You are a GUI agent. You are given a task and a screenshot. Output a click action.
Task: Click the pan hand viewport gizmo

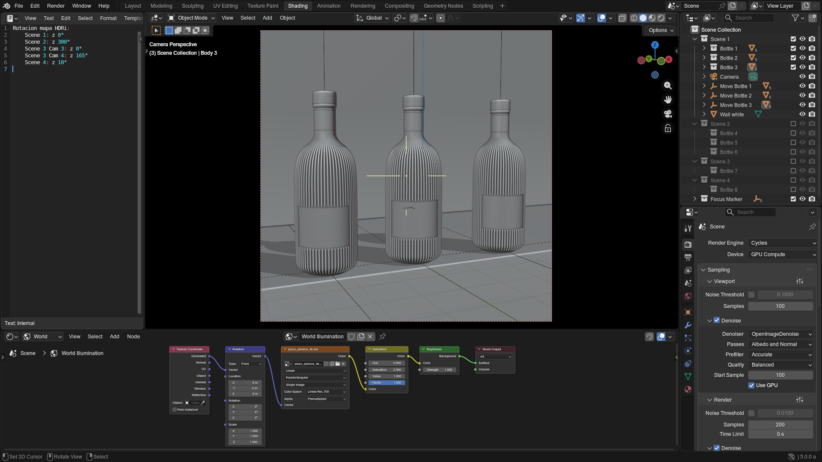(668, 100)
